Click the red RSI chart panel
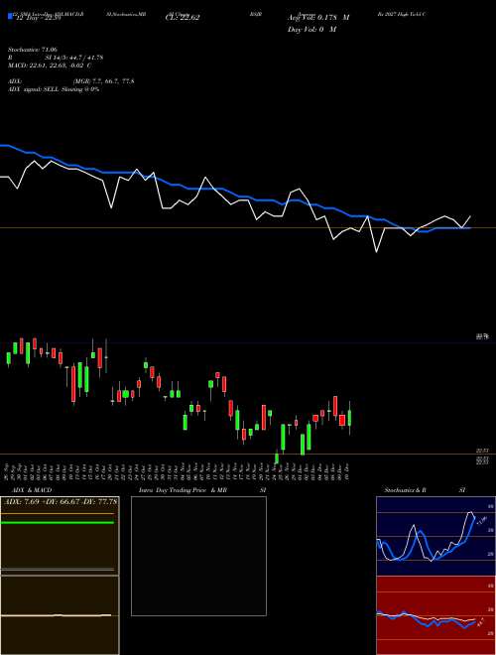The height and width of the screenshot is (655, 496). point(435,615)
